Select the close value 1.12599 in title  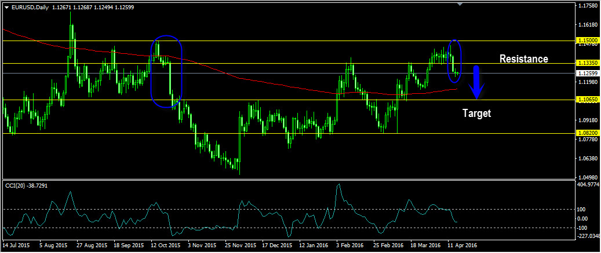(124, 8)
